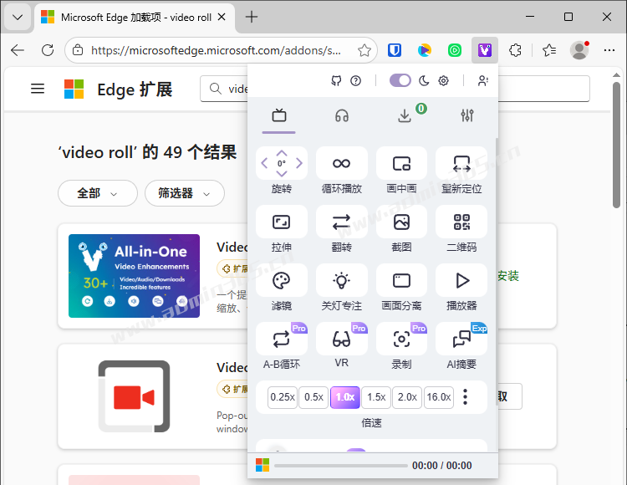Start 录制 recording tool

click(x=401, y=339)
